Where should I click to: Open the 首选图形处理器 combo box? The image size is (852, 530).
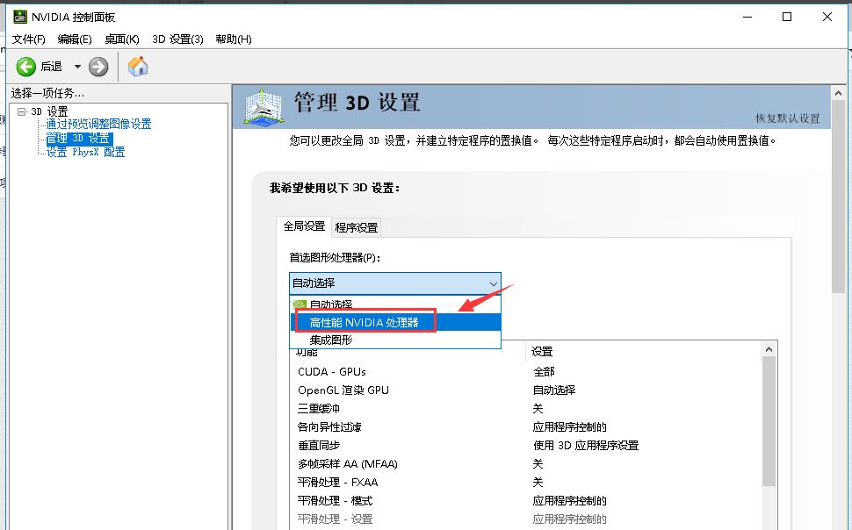click(394, 283)
